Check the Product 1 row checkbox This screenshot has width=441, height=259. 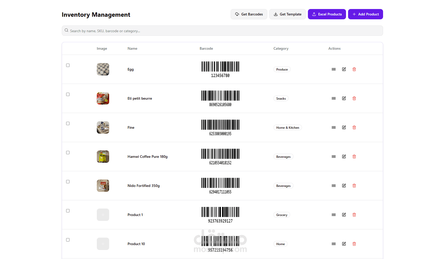tap(68, 211)
